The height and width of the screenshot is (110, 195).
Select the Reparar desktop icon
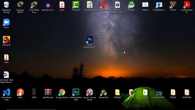(x=145, y=5)
